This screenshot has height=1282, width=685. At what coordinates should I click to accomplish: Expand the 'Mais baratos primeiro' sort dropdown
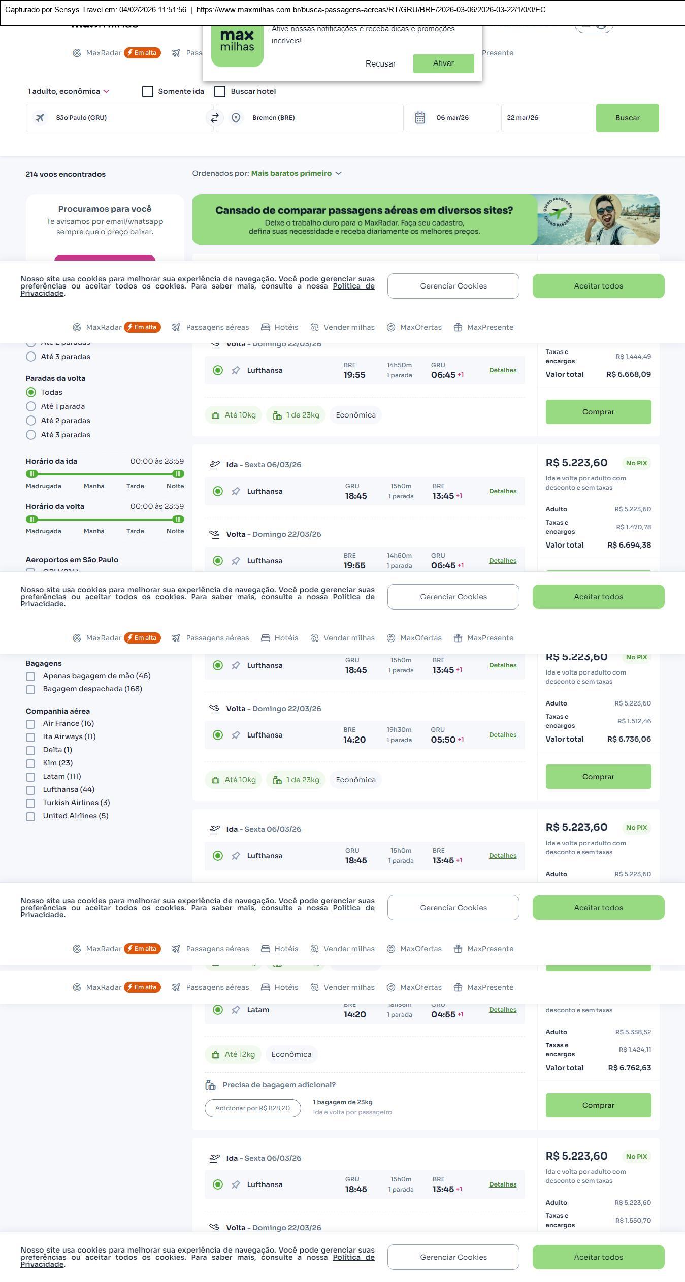click(x=296, y=173)
